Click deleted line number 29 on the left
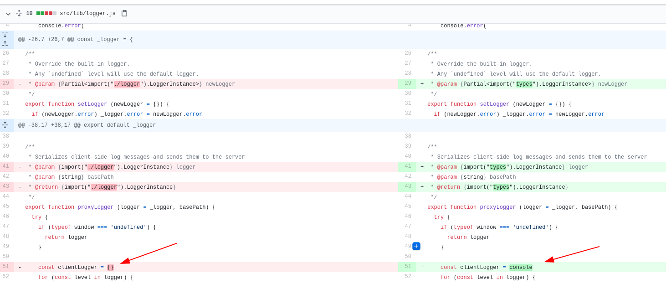 point(6,84)
